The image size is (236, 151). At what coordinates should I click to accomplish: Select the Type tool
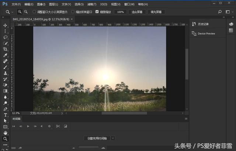pos(5,115)
